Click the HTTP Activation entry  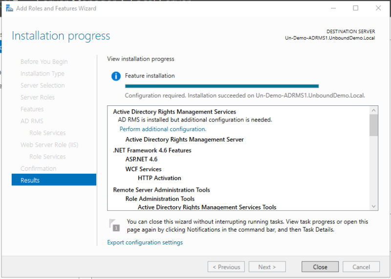click(x=159, y=178)
